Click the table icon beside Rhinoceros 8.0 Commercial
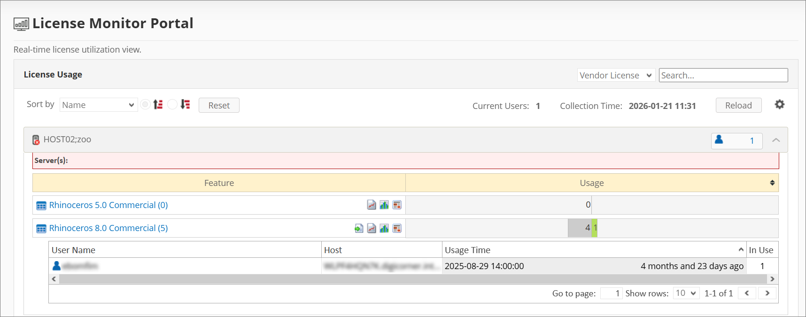The height and width of the screenshot is (317, 806). 41,228
